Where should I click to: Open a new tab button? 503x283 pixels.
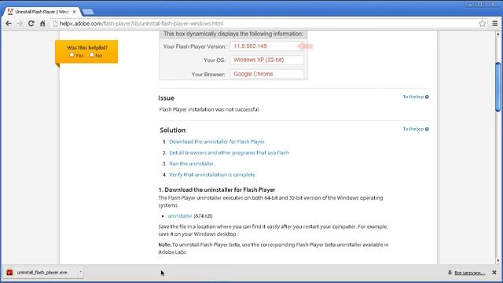pyautogui.click(x=87, y=12)
